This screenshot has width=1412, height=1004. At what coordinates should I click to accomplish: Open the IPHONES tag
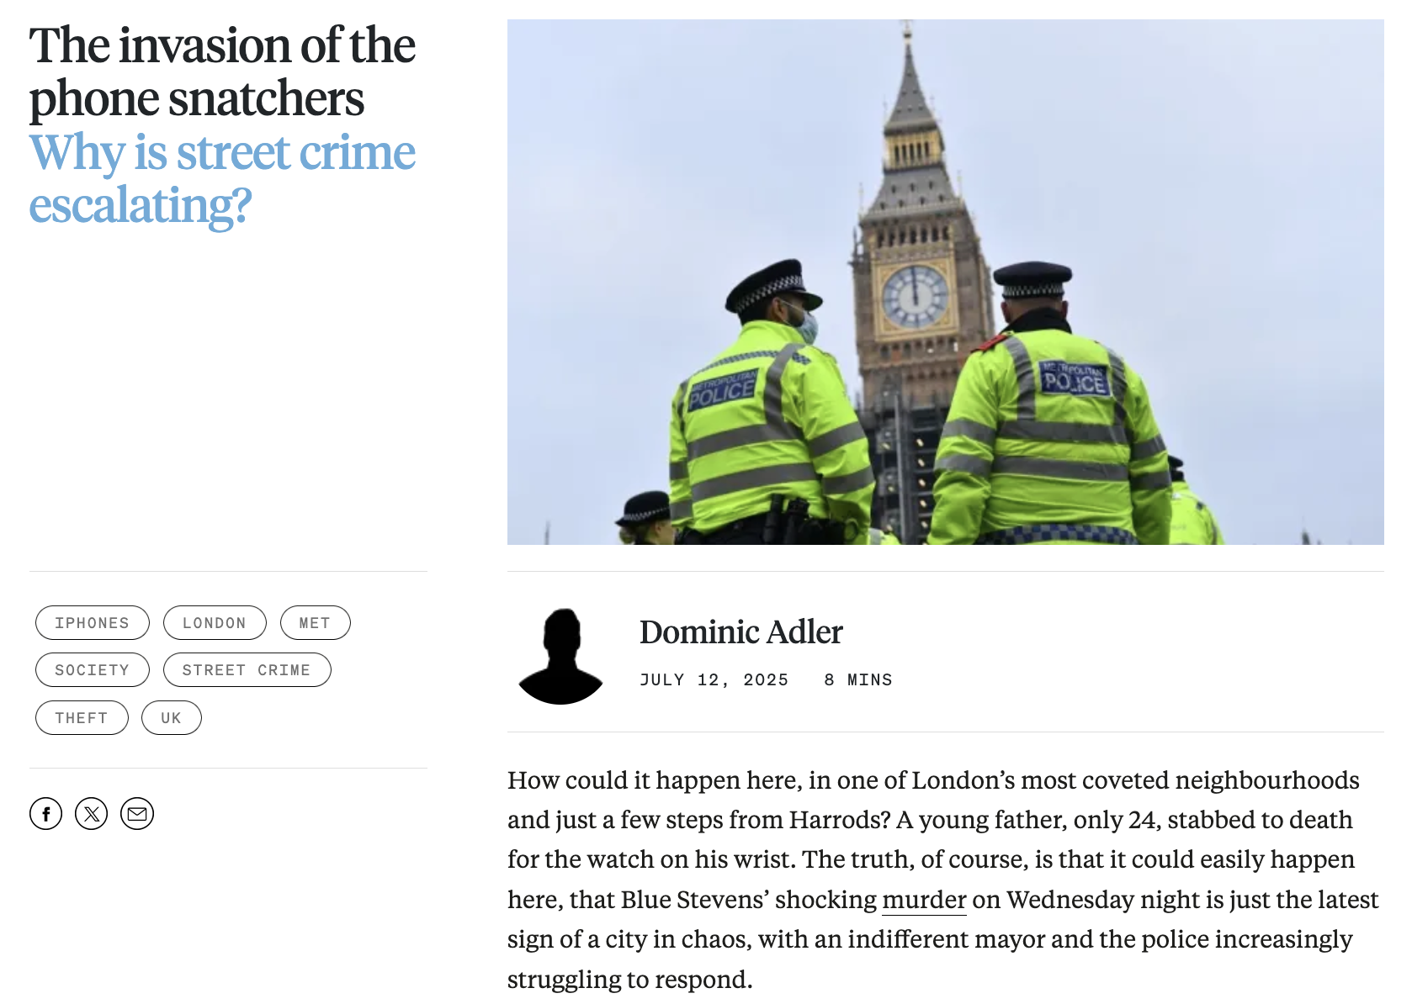tap(93, 622)
